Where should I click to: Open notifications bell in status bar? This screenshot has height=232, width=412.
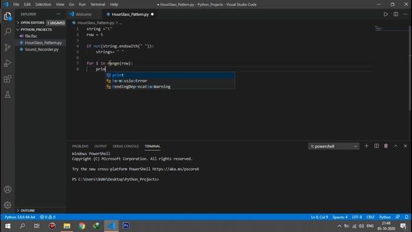point(406,217)
